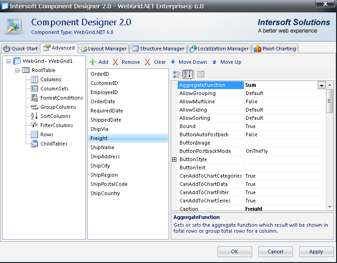Screen dimensions: 337x263
Task: Select the ShippedDate column in list
Action: [x=128, y=120]
